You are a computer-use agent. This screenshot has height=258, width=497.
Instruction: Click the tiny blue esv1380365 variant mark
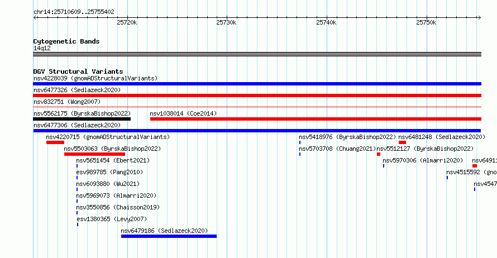[x=78, y=224]
